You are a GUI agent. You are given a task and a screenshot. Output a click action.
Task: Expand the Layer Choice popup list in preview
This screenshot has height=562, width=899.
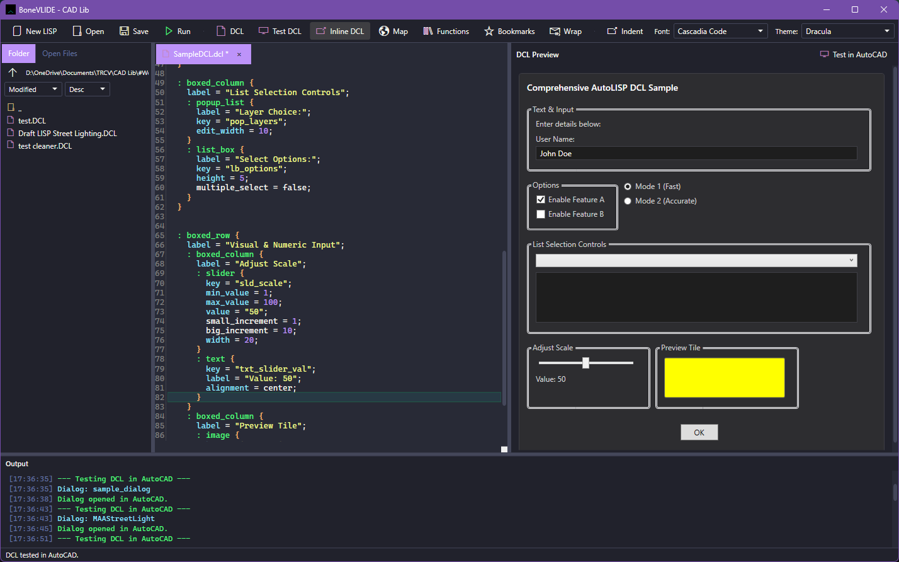(696, 260)
